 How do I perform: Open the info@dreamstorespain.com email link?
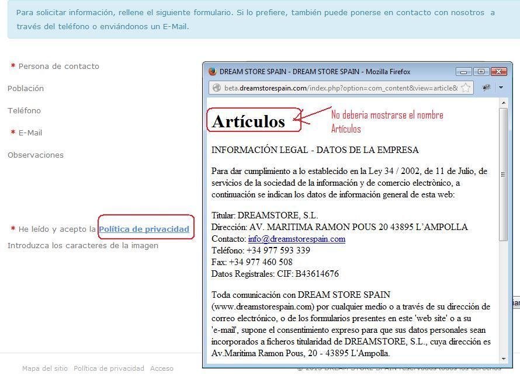tap(296, 239)
